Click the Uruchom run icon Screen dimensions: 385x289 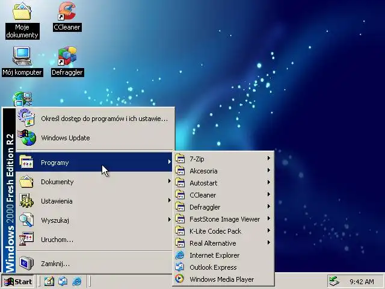click(26, 239)
